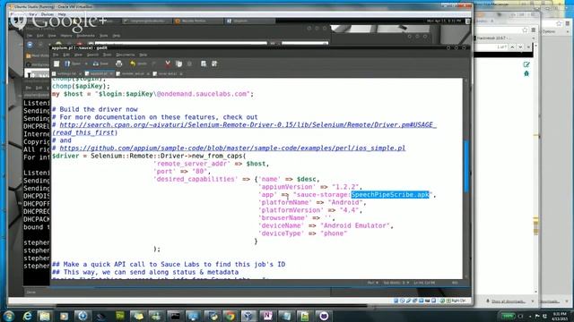Click the Show all downloads link in Chrome
Image resolution: width=574 pixels, height=322 pixels.
pos(509,301)
